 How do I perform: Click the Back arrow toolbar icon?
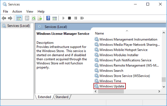coord(4,18)
